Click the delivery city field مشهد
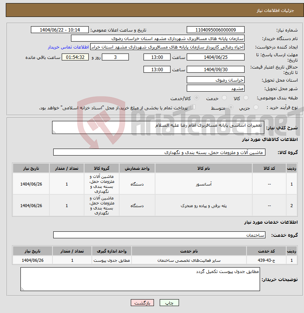This screenshot has width=304, height=313. (215, 88)
